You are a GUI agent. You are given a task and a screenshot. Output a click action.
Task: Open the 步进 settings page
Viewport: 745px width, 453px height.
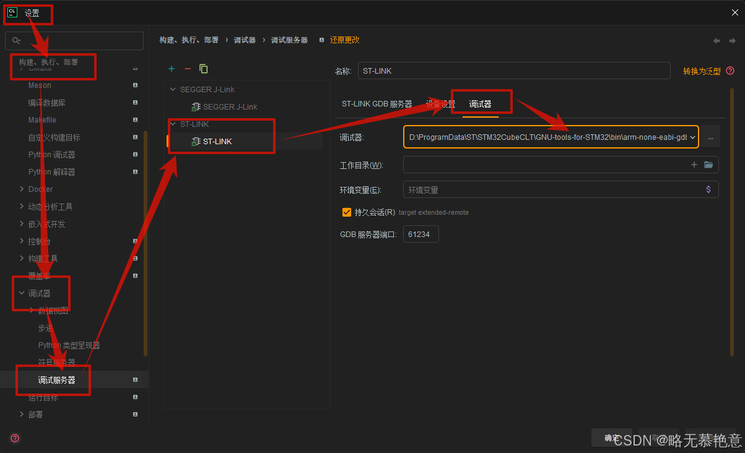click(46, 328)
